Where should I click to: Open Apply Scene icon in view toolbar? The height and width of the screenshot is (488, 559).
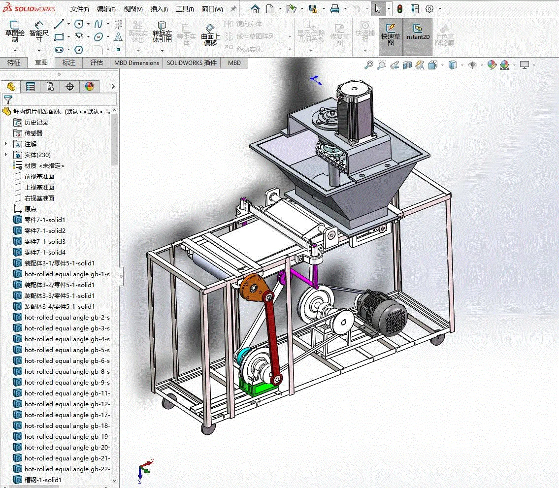[504, 65]
